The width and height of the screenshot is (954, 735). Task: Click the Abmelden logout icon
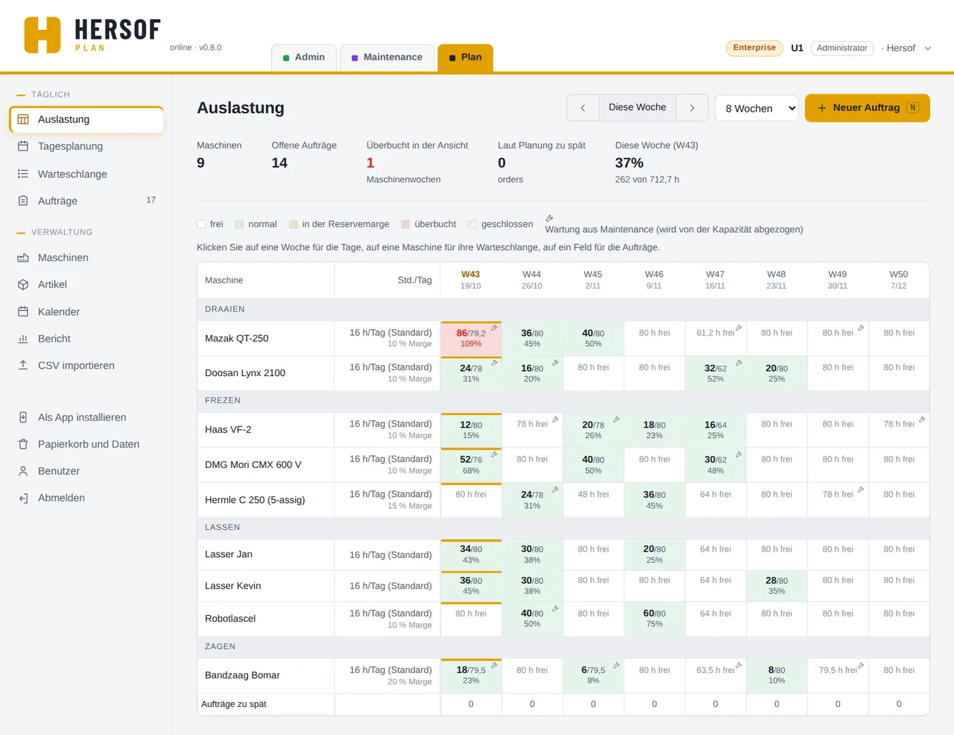(23, 498)
